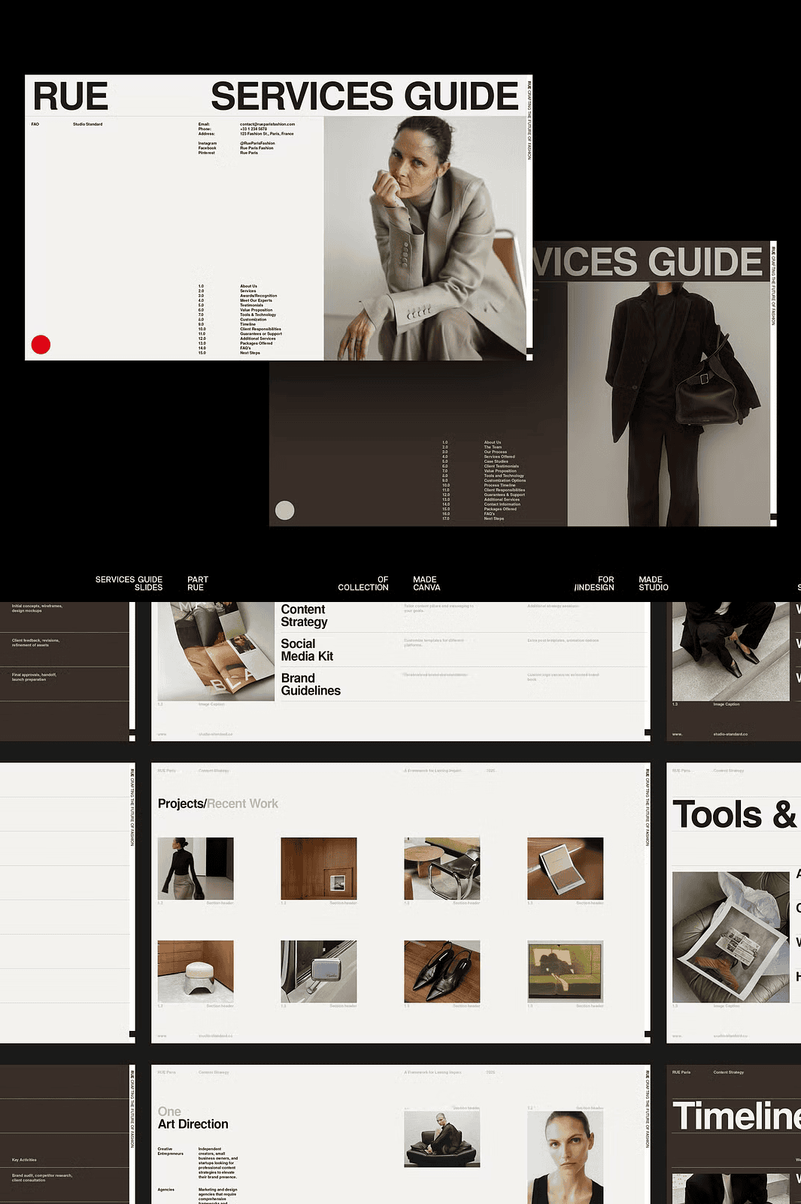Click the Content Strategy row heading
Viewport: 801px width, 1204px height.
(x=304, y=616)
